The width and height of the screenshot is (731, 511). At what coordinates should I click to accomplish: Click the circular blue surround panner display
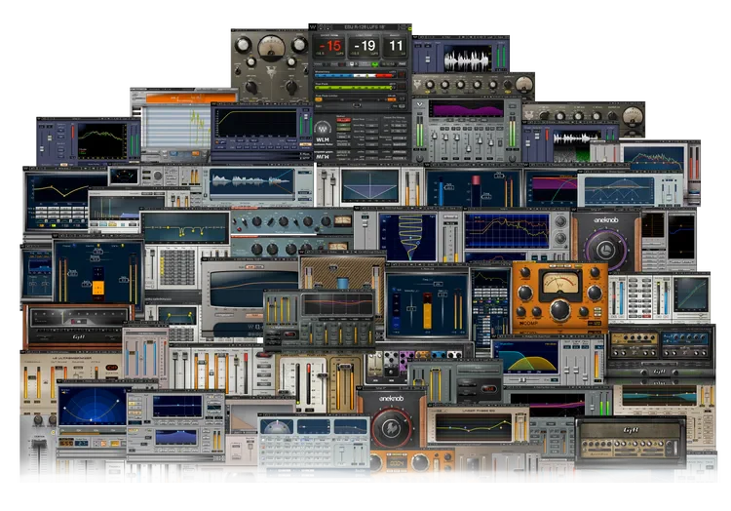[93, 407]
